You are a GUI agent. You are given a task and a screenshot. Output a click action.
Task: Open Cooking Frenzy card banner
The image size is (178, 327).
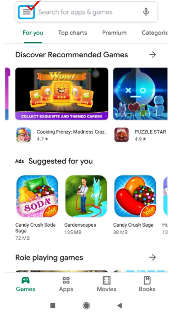click(x=62, y=93)
